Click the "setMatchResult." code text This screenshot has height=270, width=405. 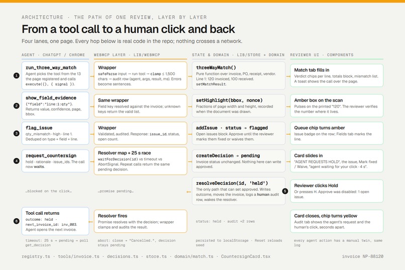211,84
